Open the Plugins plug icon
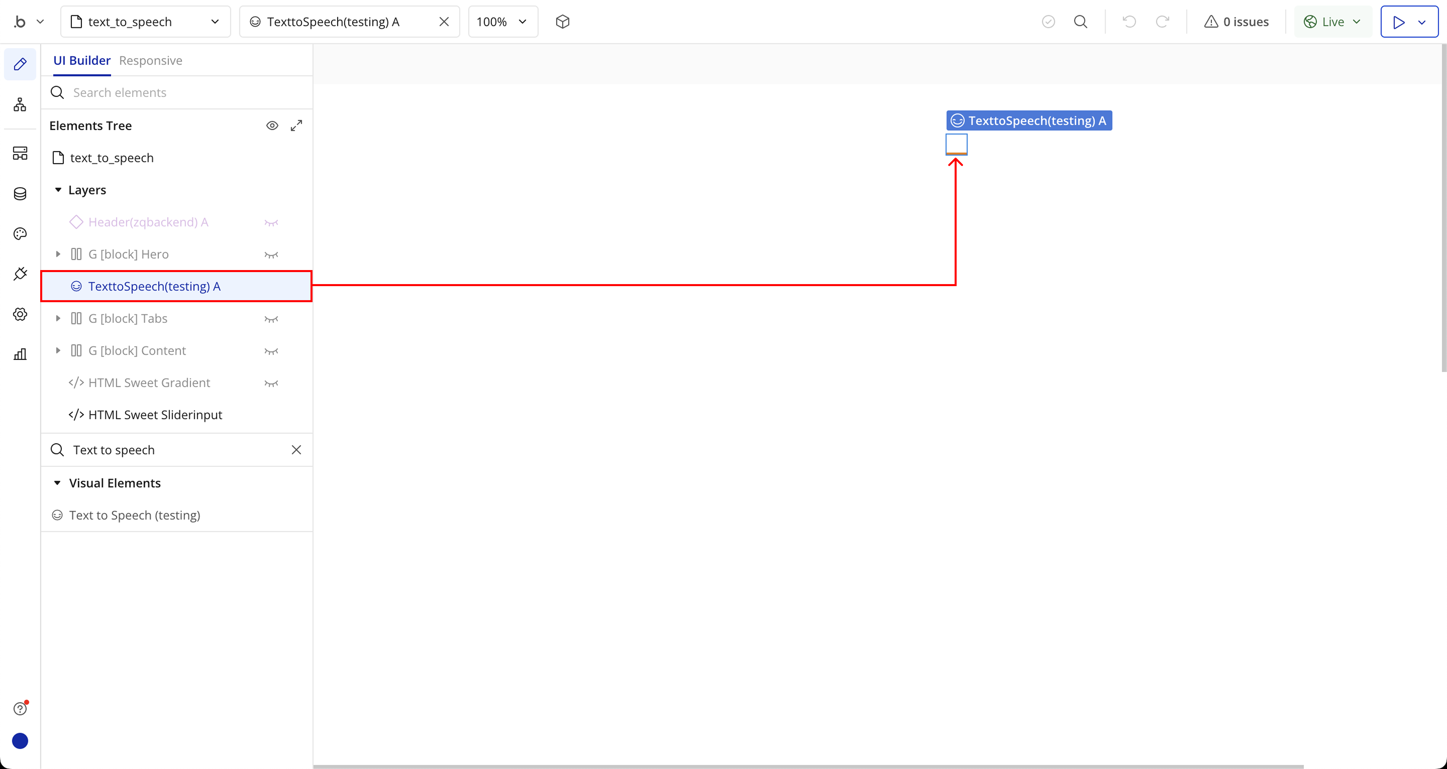Screen dimensions: 1447x769 coord(20,274)
